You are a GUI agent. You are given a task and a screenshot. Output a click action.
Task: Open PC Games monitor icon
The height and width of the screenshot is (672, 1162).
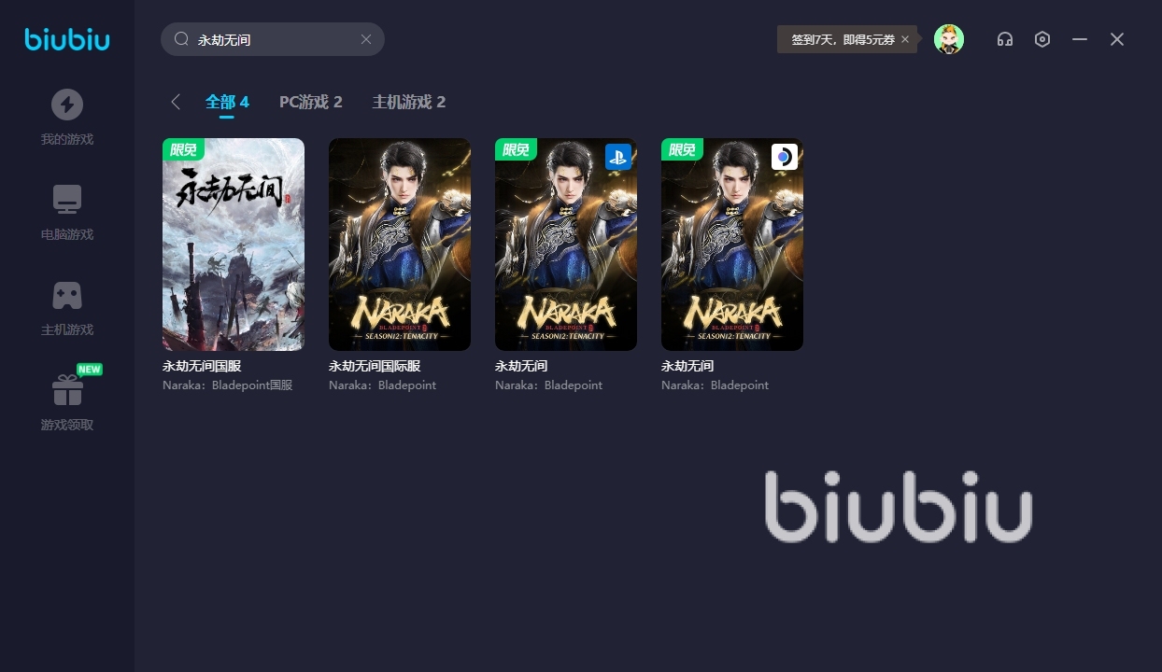tap(67, 199)
